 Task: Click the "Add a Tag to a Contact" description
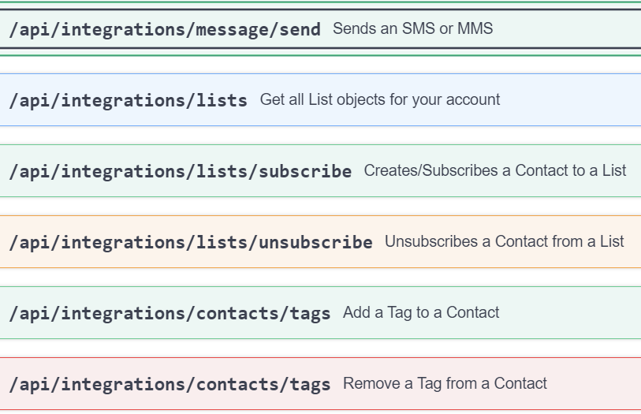[421, 312]
